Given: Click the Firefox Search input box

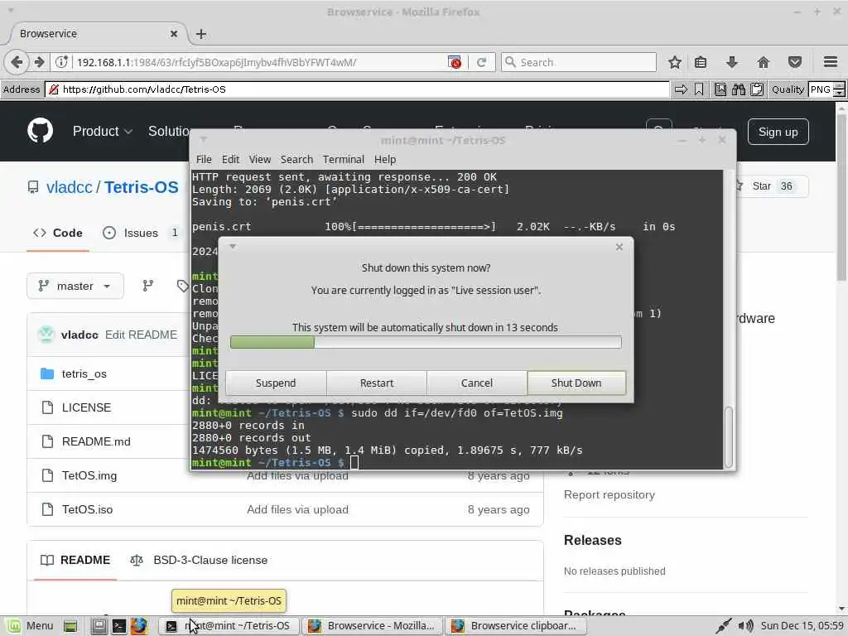Looking at the screenshot, I should coord(579,62).
